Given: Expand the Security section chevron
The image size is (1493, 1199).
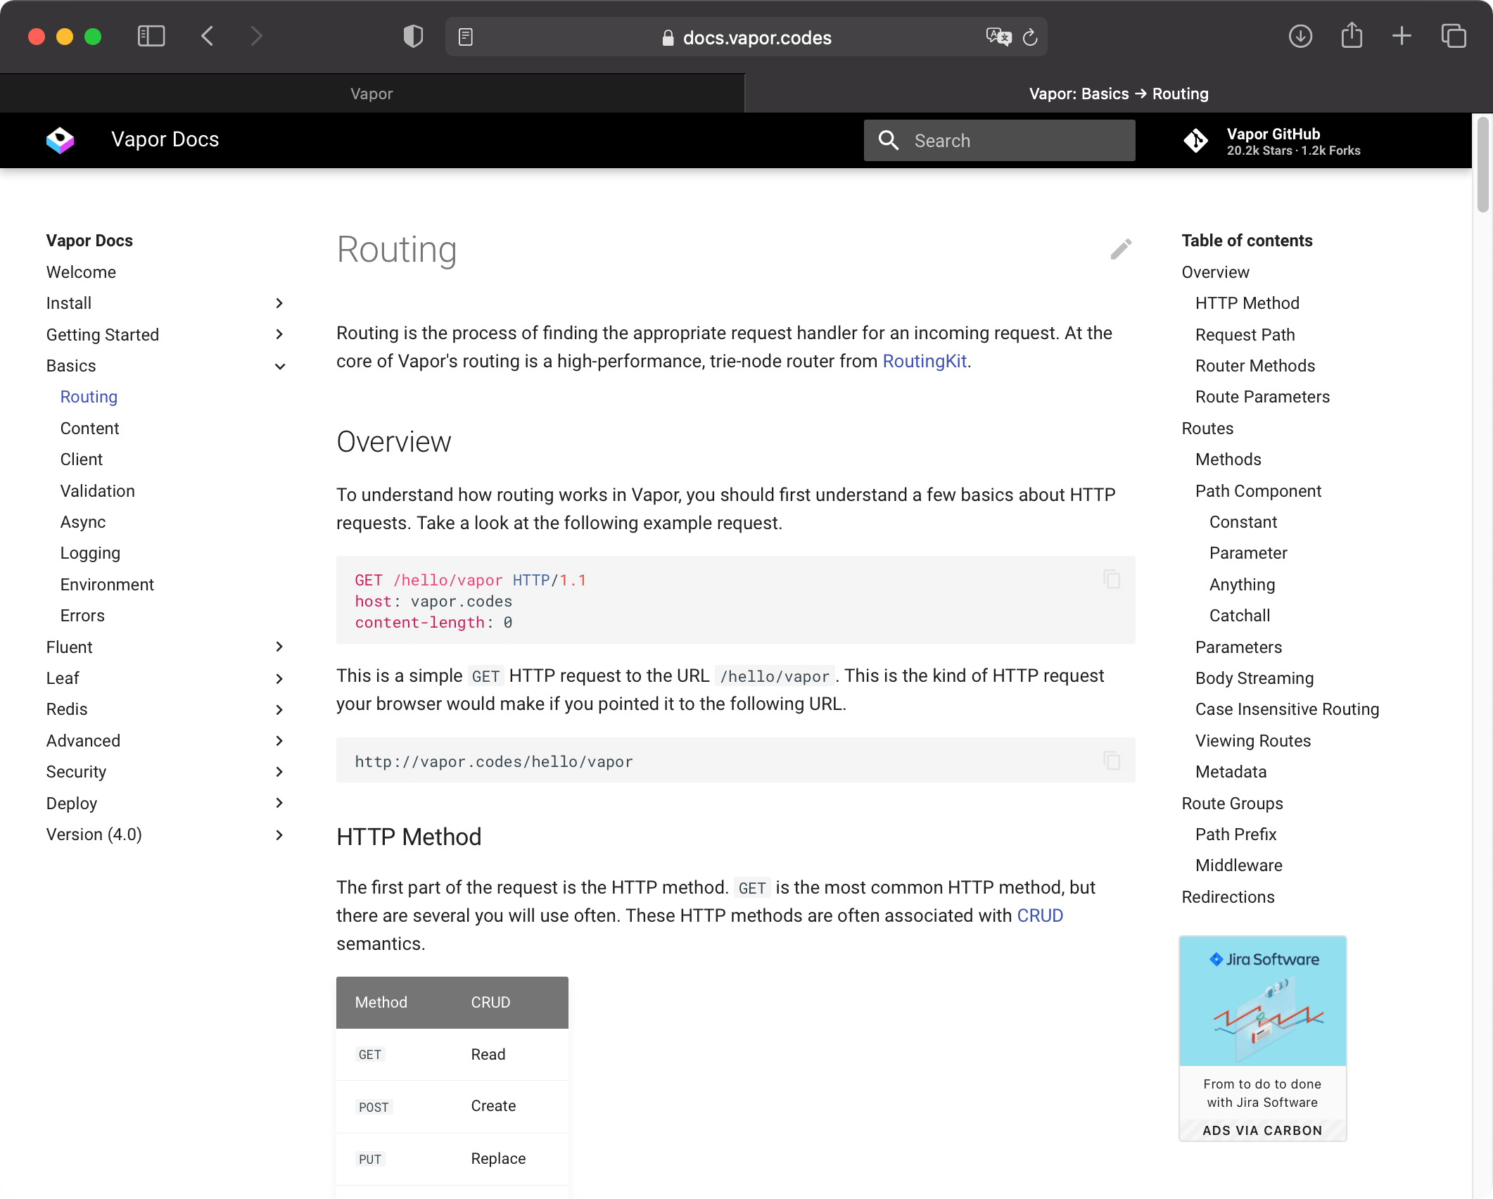Looking at the screenshot, I should tap(279, 772).
